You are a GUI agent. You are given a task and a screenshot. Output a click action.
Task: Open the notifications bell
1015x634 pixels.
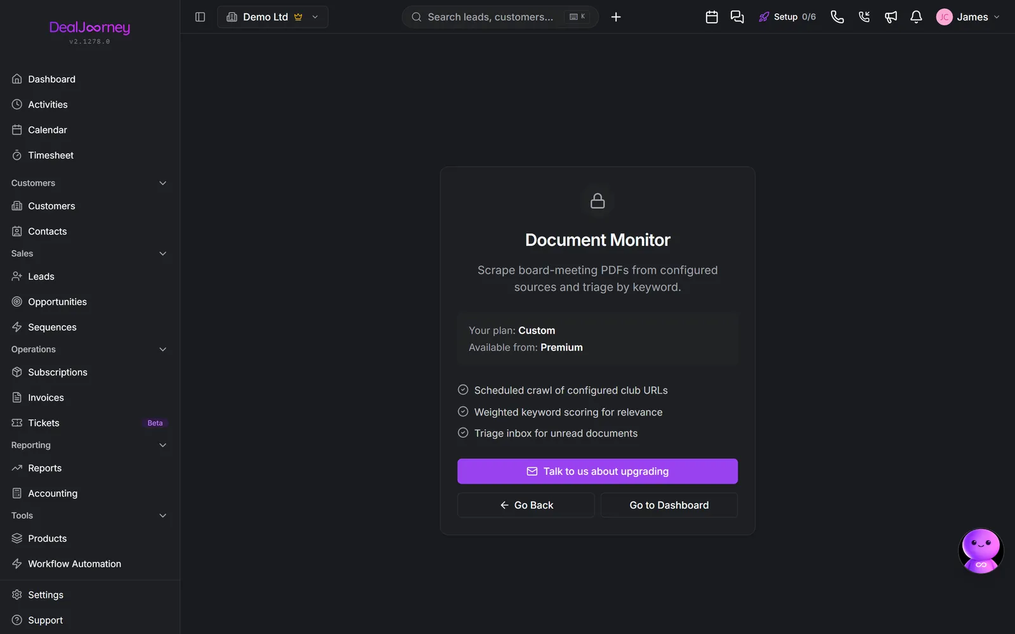point(916,17)
